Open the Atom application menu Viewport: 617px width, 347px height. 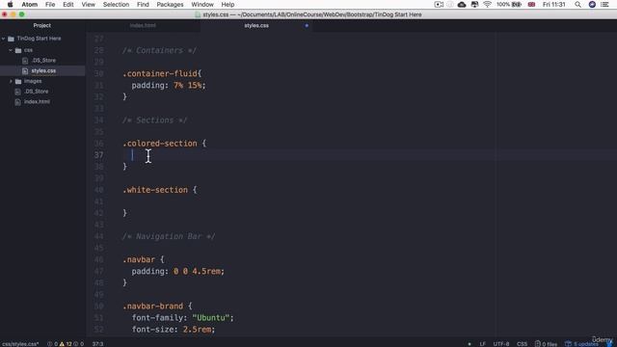(x=30, y=4)
